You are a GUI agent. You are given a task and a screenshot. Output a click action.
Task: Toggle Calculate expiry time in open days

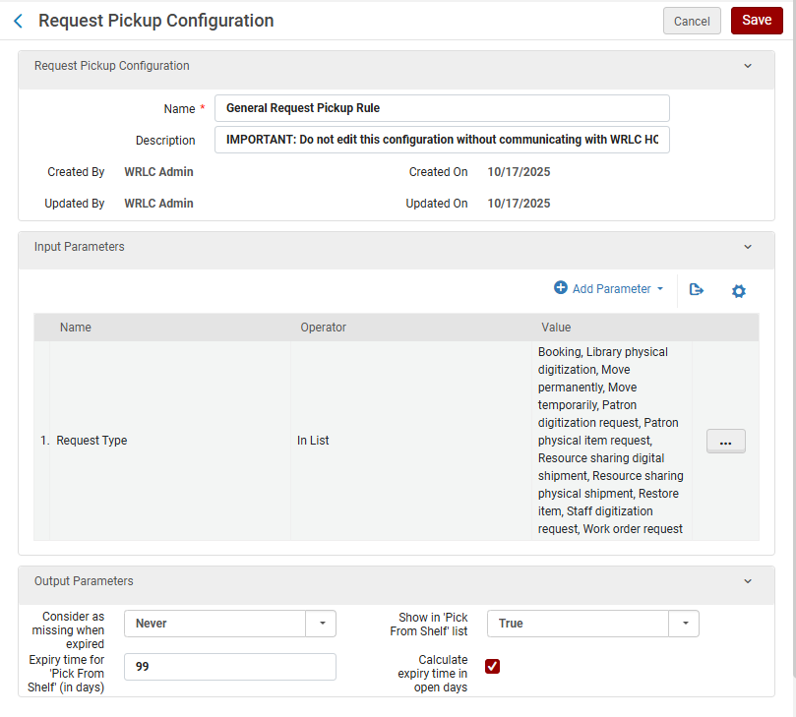(x=493, y=667)
